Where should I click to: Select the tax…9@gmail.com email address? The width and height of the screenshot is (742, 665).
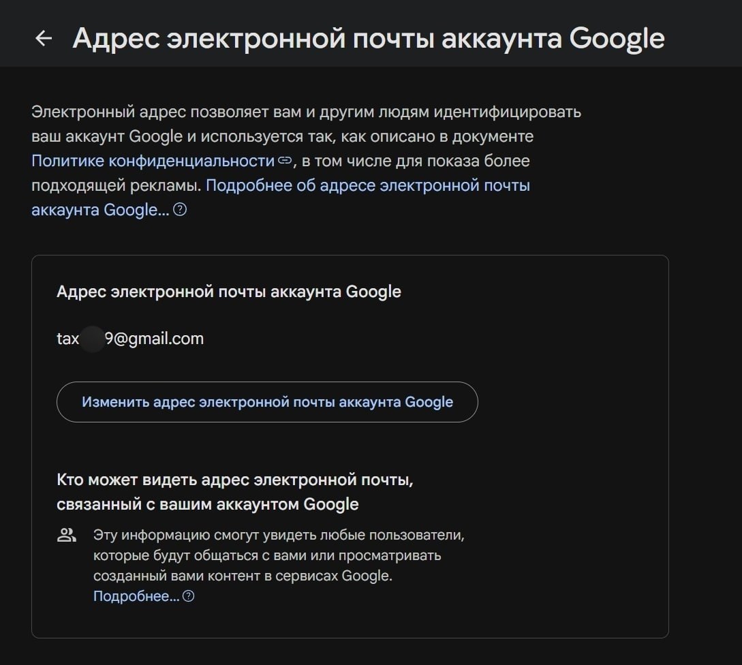tap(130, 339)
